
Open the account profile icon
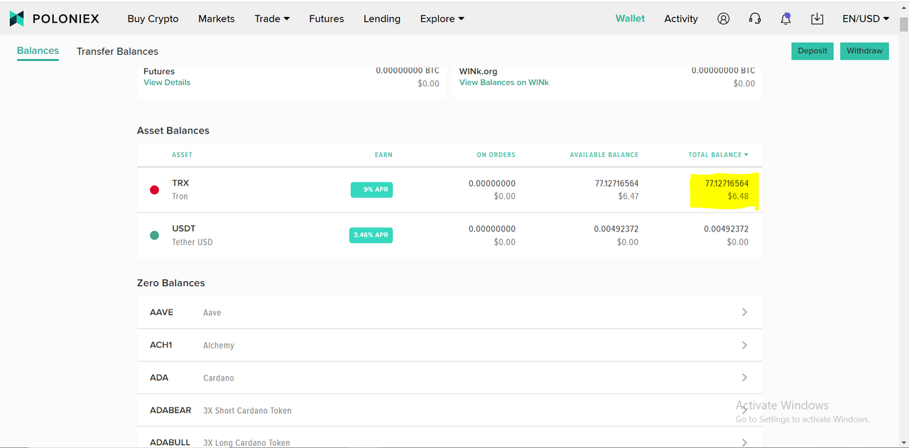click(x=724, y=18)
